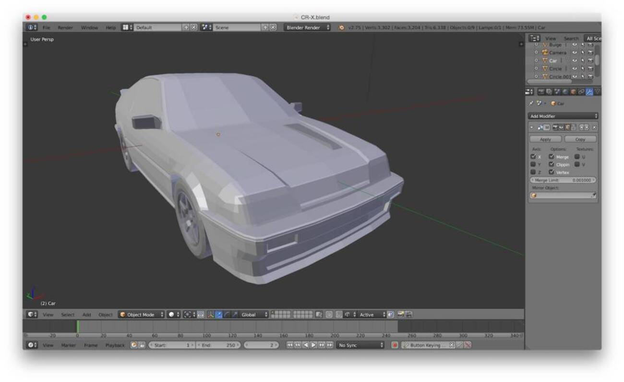This screenshot has height=382, width=624.
Task: Remove the Mirror modifier with the X icon
Action: (x=594, y=127)
